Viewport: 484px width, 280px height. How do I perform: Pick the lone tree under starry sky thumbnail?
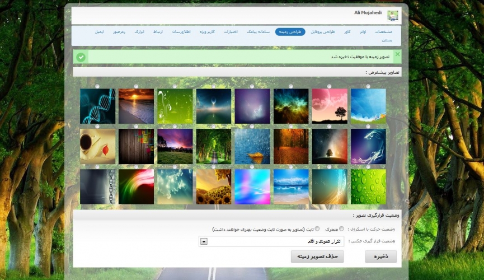point(330,147)
